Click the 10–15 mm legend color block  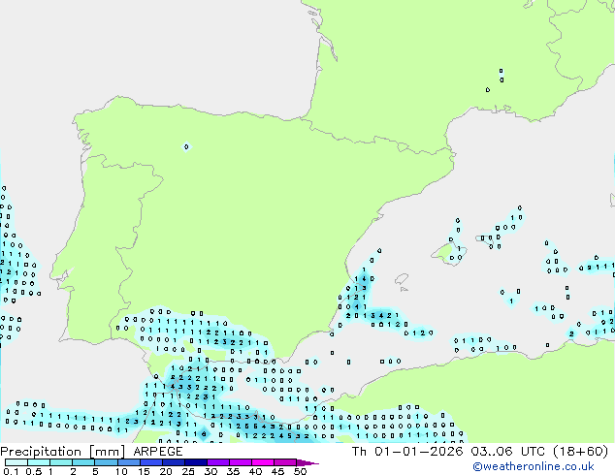coord(128,462)
